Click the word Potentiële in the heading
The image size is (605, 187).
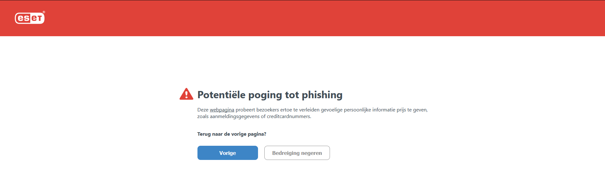(221, 95)
